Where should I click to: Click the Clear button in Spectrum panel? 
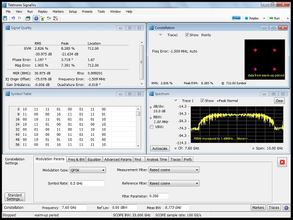pos(279,101)
